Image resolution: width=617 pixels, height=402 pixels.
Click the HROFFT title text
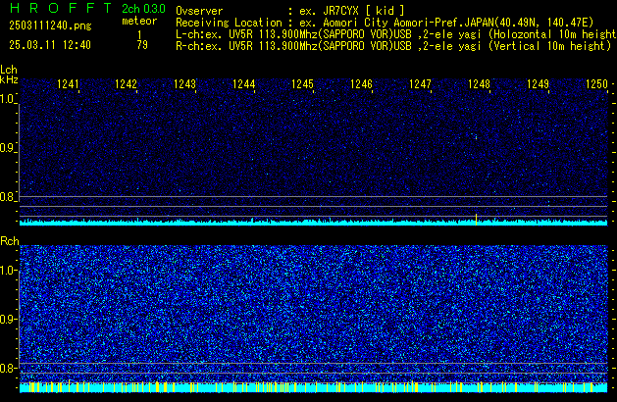click(x=61, y=8)
